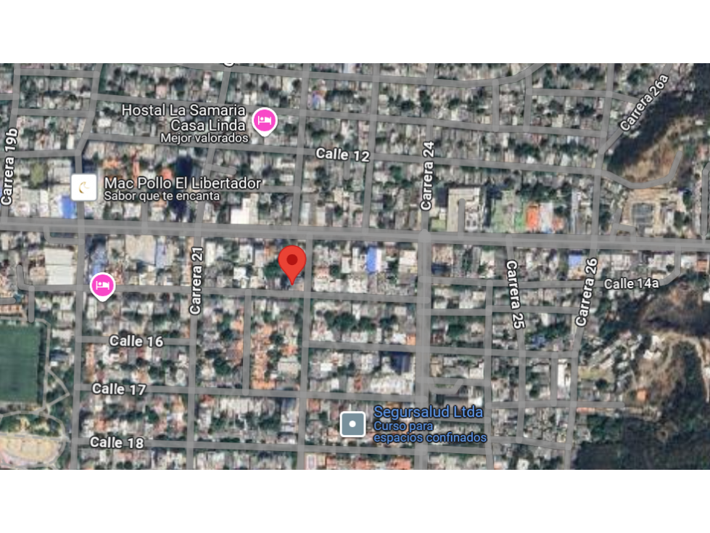Select the Segursalud Ltda place name
The width and height of the screenshot is (710, 533).
[x=428, y=412]
